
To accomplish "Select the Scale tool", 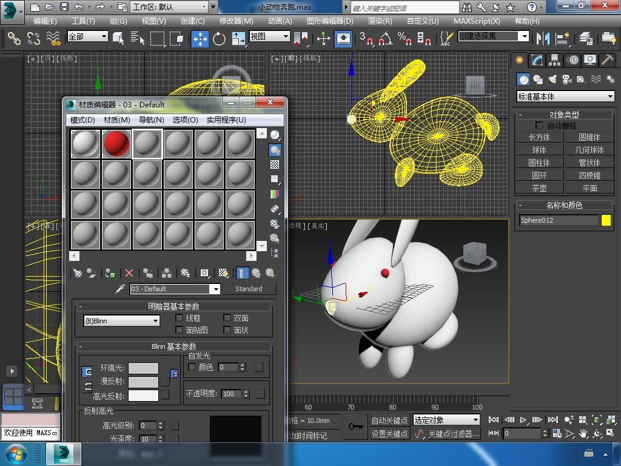I will pos(238,39).
